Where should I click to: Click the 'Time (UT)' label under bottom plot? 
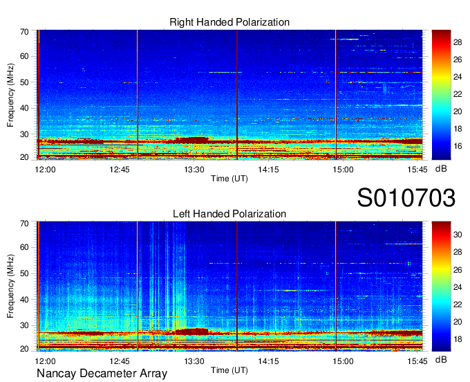pos(229,370)
